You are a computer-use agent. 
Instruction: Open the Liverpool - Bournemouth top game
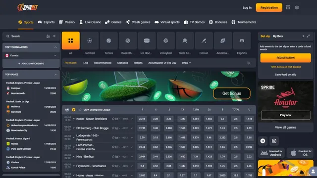point(31,91)
